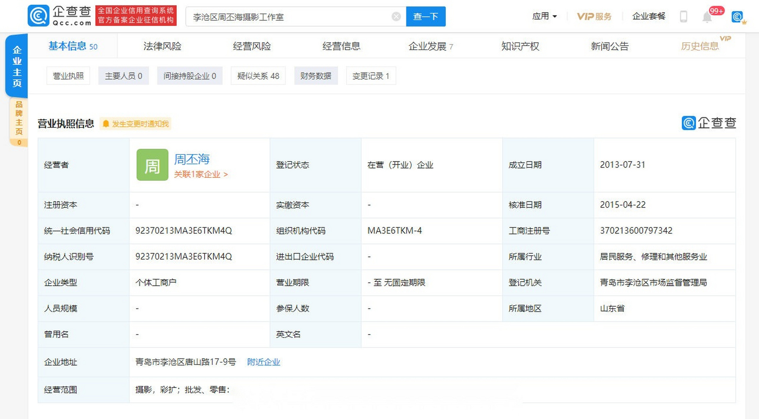Image resolution: width=759 pixels, height=419 pixels.
Task: Click the 纳税人识别号 row label
Action: coord(69,257)
